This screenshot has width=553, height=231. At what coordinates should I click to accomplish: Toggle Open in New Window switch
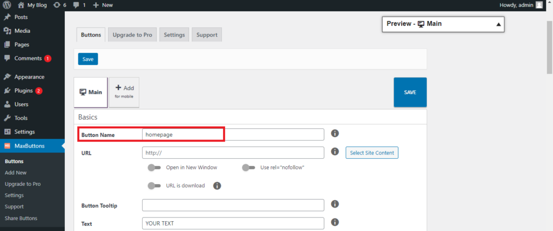click(154, 167)
